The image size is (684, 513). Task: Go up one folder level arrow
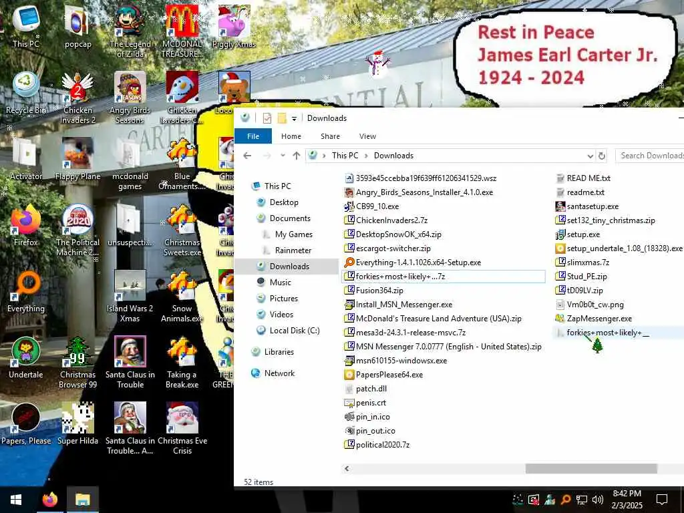coord(297,156)
